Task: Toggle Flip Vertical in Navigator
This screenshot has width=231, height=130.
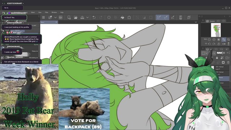Action: 228,44
